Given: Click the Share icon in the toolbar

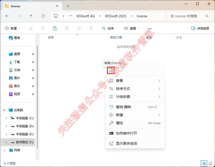Looking at the screenshot, I should [79, 28].
